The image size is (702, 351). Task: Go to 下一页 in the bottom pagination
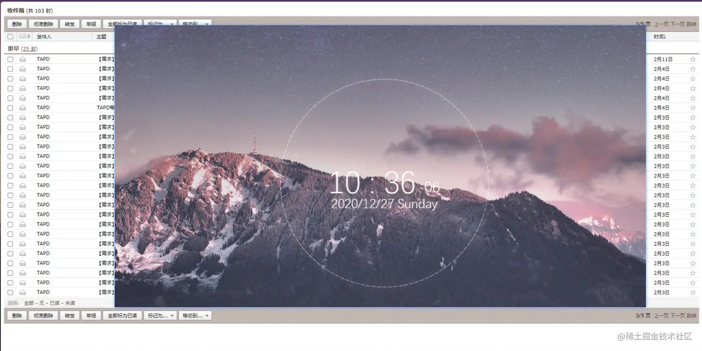coord(677,316)
